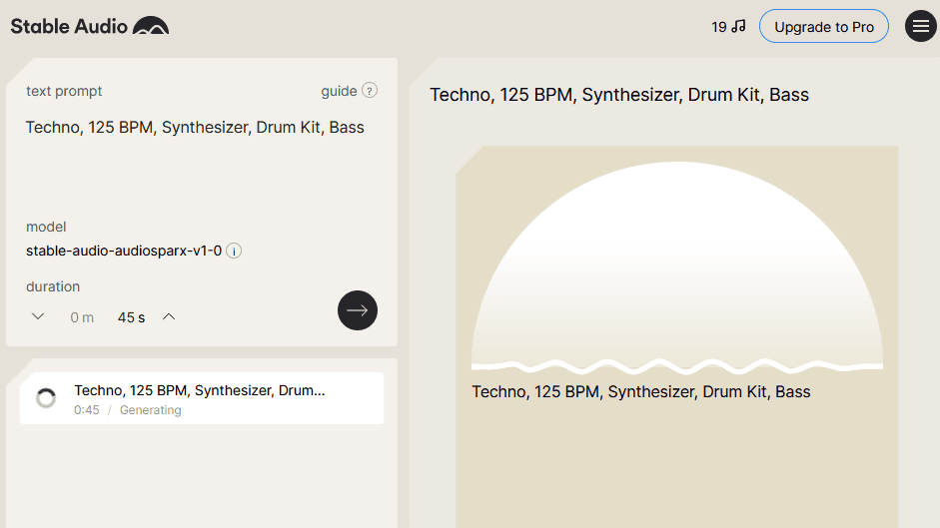940x528 pixels.
Task: Increase duration with the up chevron
Action: pyautogui.click(x=169, y=316)
